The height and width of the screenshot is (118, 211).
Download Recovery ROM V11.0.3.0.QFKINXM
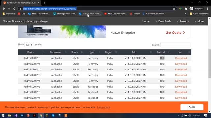pyautogui.click(x=181, y=64)
